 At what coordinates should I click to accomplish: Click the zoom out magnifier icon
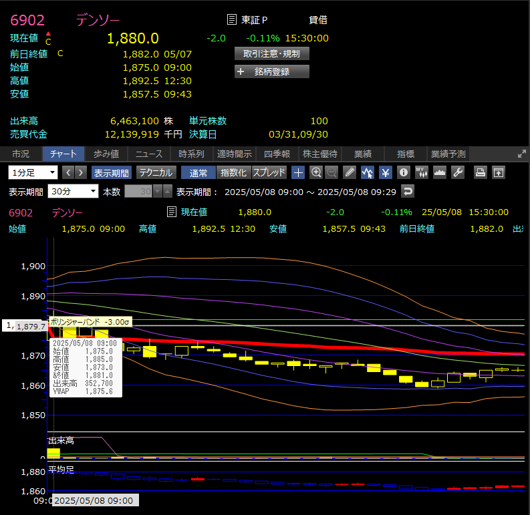tap(332, 173)
